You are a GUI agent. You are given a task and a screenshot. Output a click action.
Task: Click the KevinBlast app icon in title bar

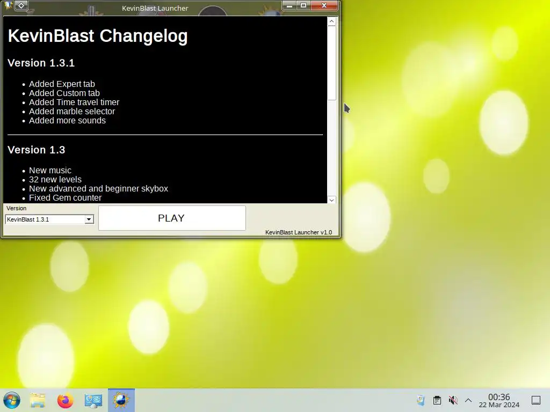click(x=8, y=5)
